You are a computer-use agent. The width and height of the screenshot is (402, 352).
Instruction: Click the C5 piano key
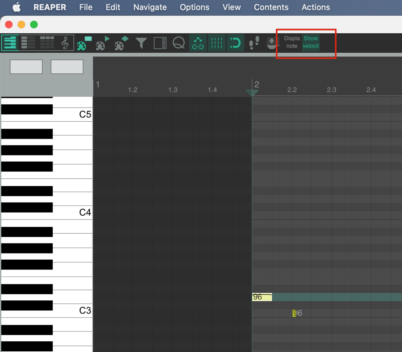72,115
